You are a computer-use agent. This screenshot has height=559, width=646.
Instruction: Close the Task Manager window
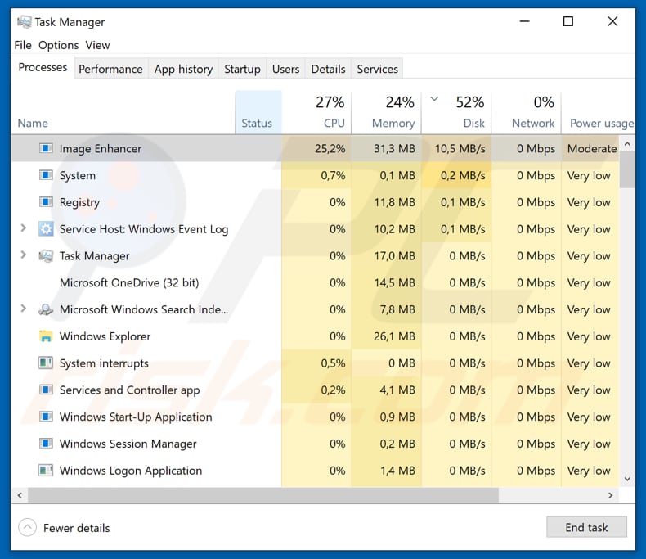pos(612,21)
